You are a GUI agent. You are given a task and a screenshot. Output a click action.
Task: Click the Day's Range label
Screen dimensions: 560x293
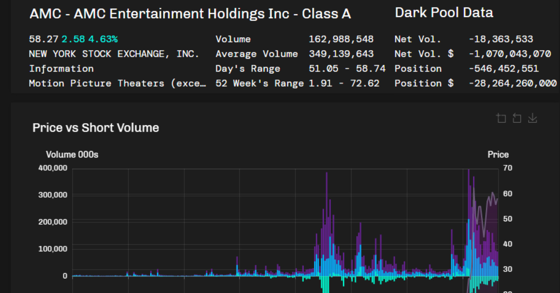248,69
